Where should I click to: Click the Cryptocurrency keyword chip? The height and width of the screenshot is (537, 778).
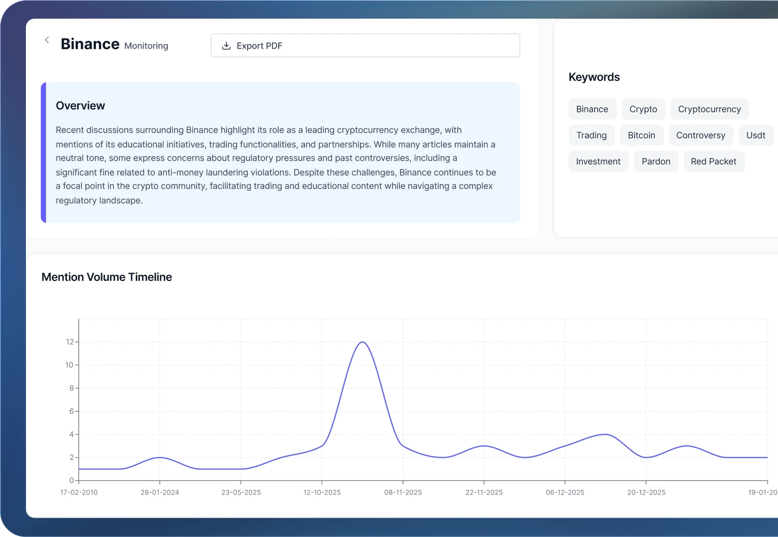709,109
